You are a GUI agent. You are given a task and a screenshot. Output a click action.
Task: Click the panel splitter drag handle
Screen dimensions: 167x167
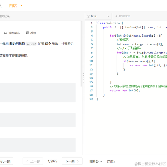click(x=83, y=78)
